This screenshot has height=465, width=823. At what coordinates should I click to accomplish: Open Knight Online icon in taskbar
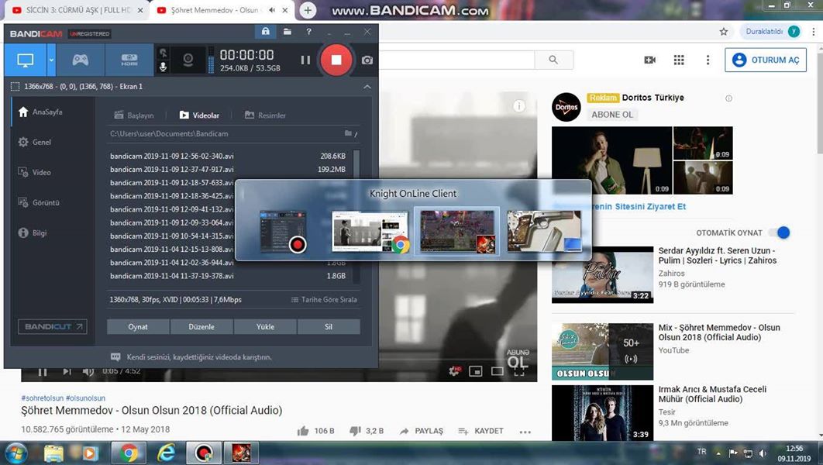click(x=242, y=453)
